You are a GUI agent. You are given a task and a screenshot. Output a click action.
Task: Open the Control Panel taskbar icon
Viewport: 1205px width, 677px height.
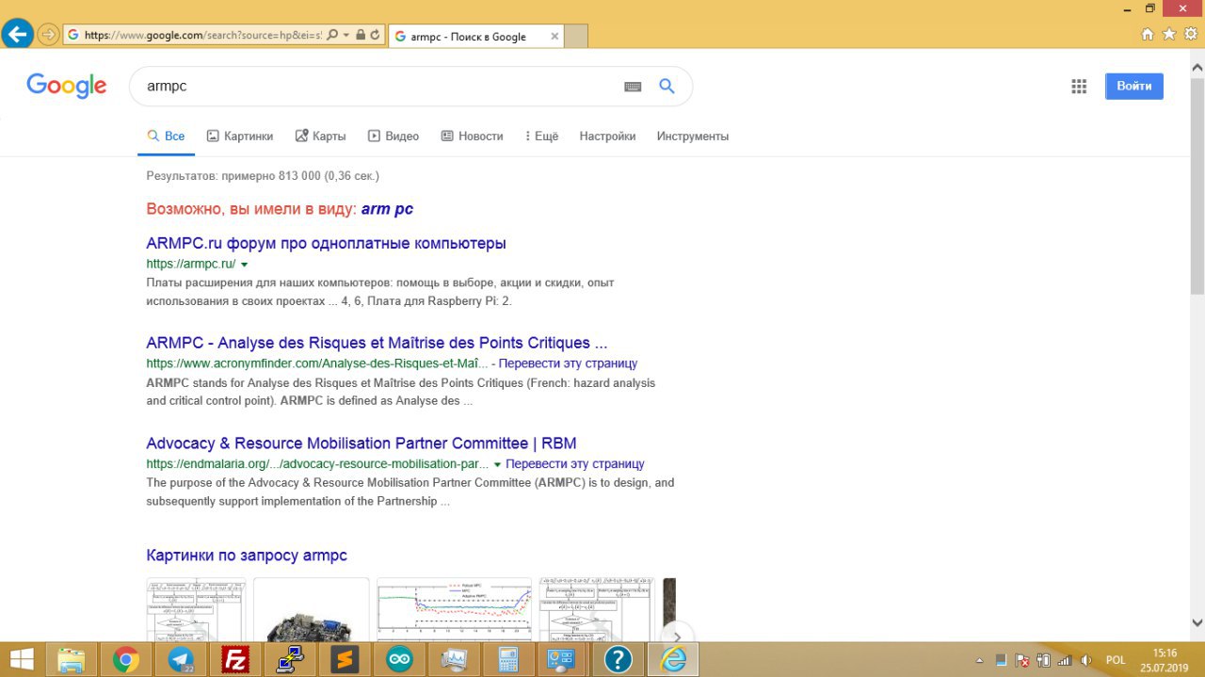pyautogui.click(x=563, y=660)
